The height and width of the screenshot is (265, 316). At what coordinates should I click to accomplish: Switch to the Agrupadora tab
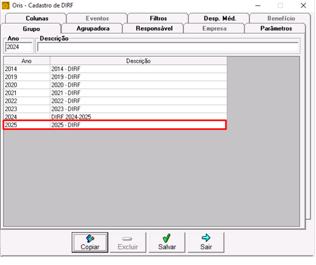point(93,29)
